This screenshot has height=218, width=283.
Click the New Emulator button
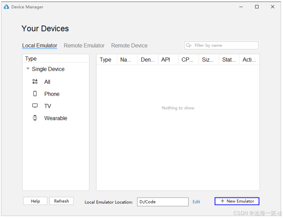(237, 201)
